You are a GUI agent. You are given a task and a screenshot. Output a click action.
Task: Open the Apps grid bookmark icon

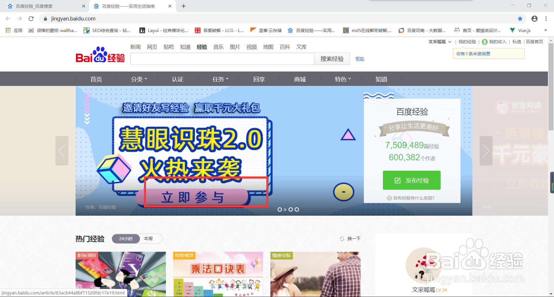(x=8, y=30)
